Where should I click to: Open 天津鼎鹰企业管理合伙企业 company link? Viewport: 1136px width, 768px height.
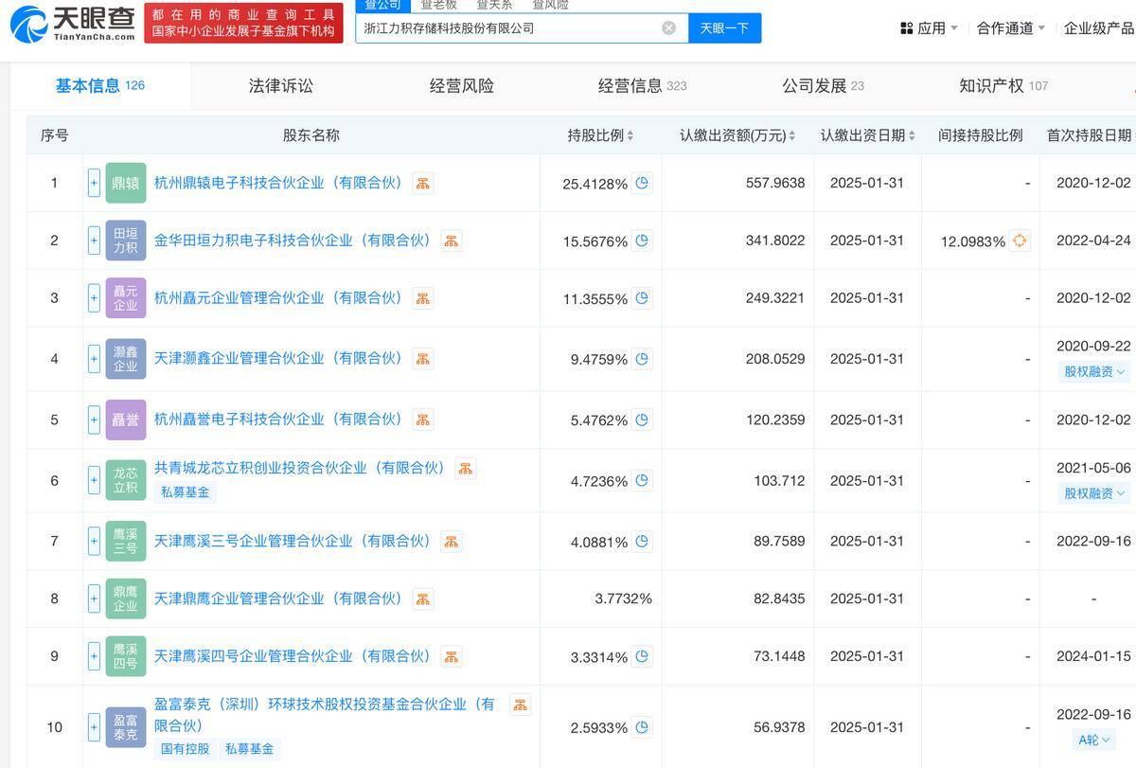click(x=278, y=598)
